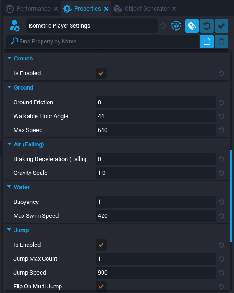
Task: Collapse the Water section
Action: tap(9, 187)
